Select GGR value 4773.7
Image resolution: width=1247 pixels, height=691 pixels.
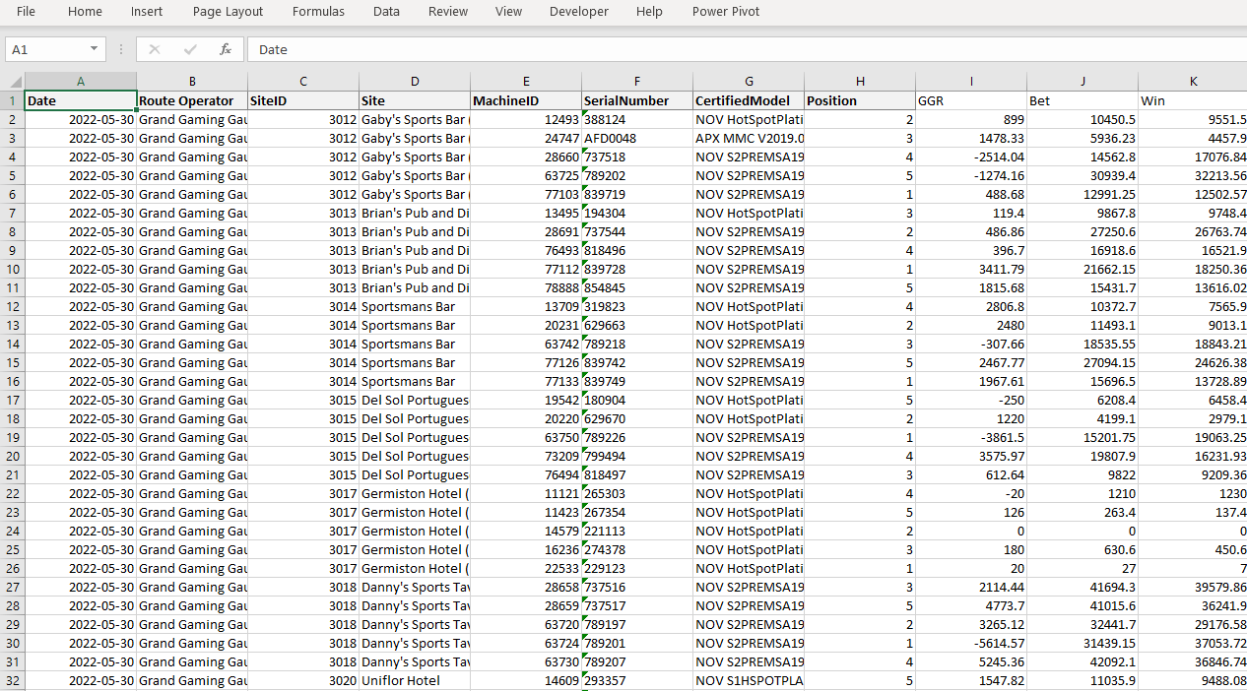click(971, 605)
